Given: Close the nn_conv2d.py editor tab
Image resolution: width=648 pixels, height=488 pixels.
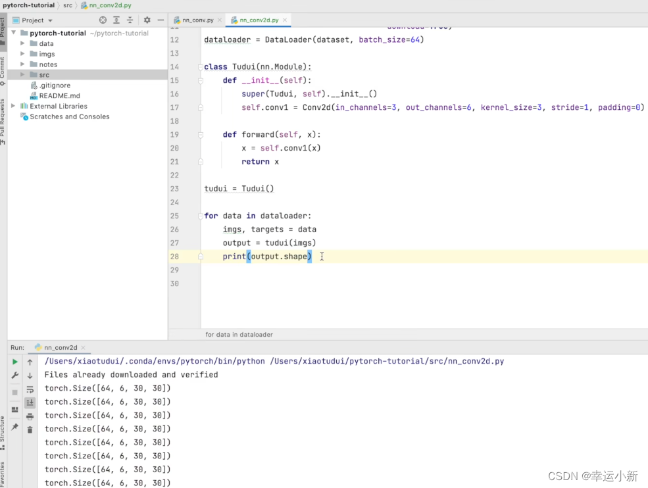Looking at the screenshot, I should 285,20.
